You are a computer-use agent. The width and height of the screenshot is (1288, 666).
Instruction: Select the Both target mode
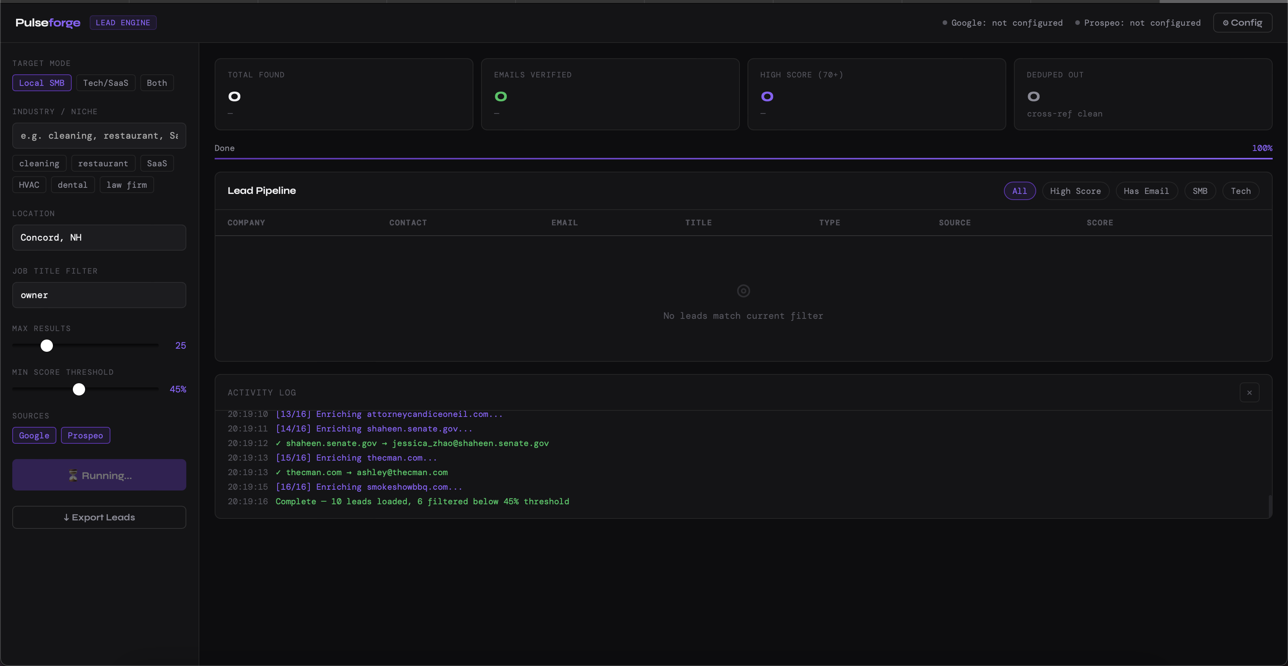(x=156, y=82)
